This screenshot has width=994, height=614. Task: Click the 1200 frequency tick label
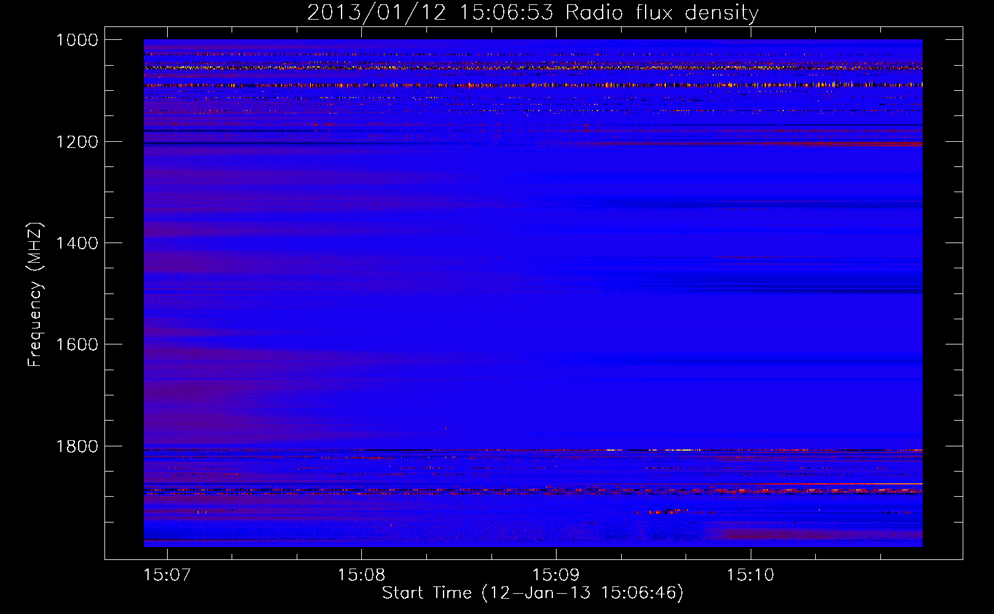tap(77, 142)
